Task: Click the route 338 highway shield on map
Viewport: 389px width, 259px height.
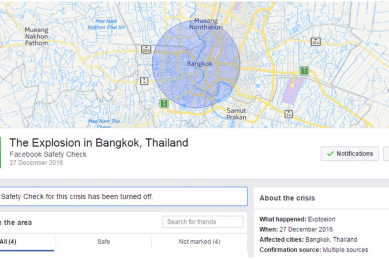Action: tap(146, 50)
